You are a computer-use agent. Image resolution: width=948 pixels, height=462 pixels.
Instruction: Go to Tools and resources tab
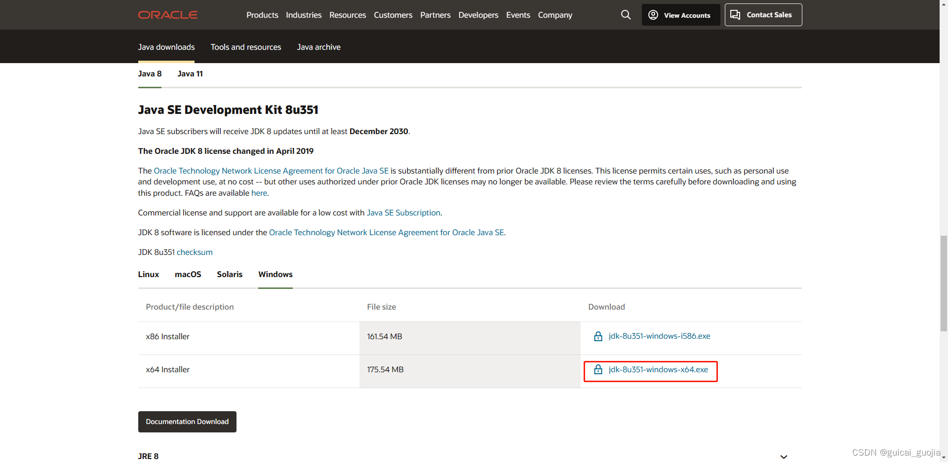(246, 47)
